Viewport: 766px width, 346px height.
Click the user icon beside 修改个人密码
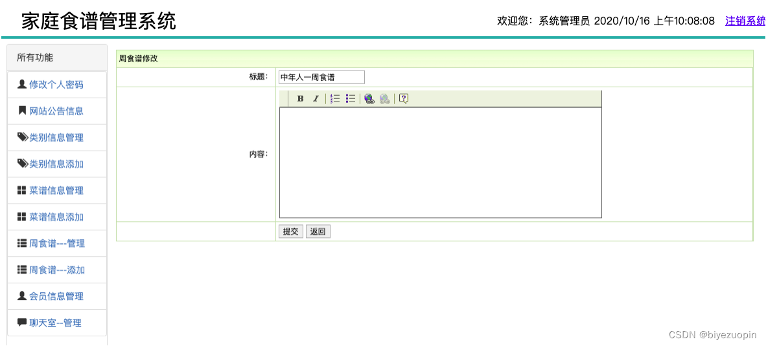pos(21,84)
